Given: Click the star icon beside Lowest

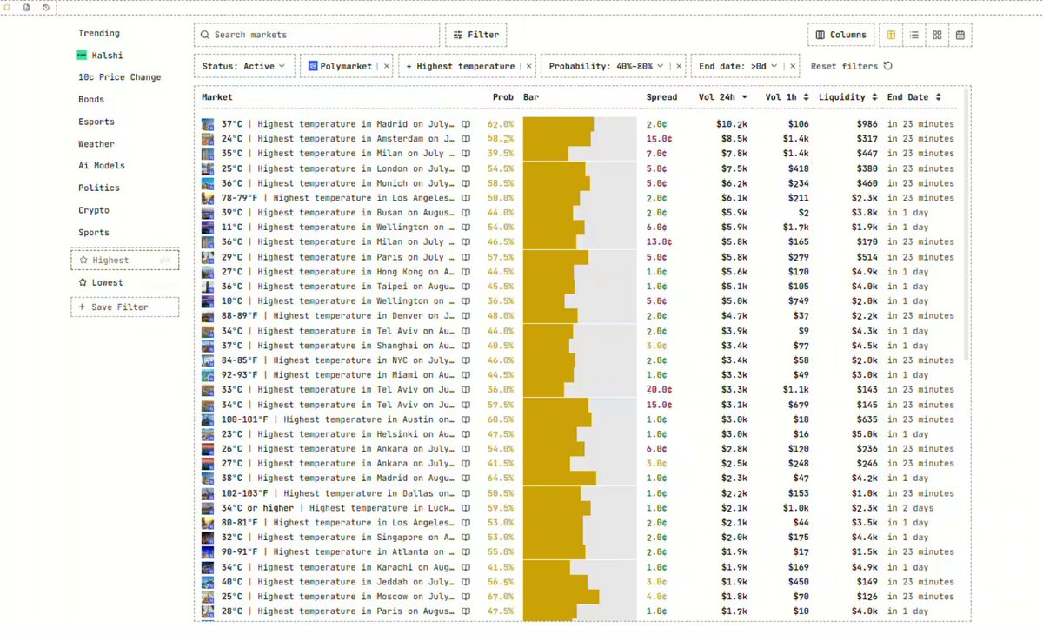Looking at the screenshot, I should [83, 283].
